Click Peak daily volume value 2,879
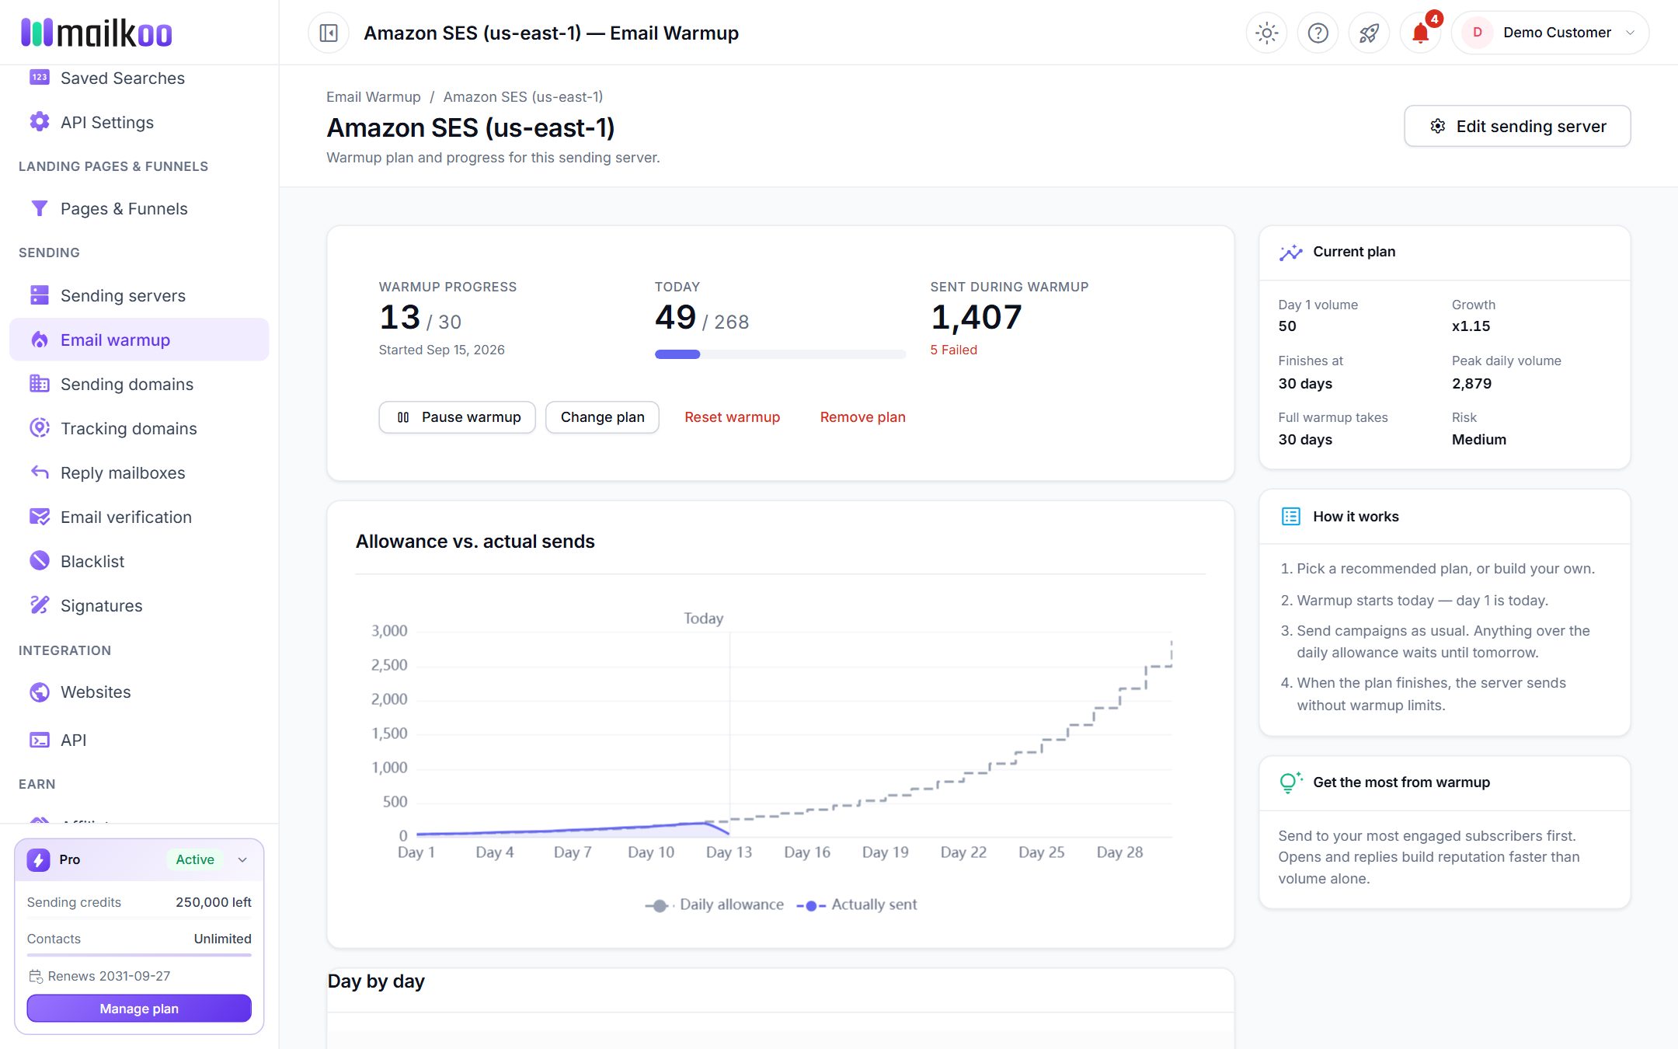1678x1049 pixels. point(1471,383)
